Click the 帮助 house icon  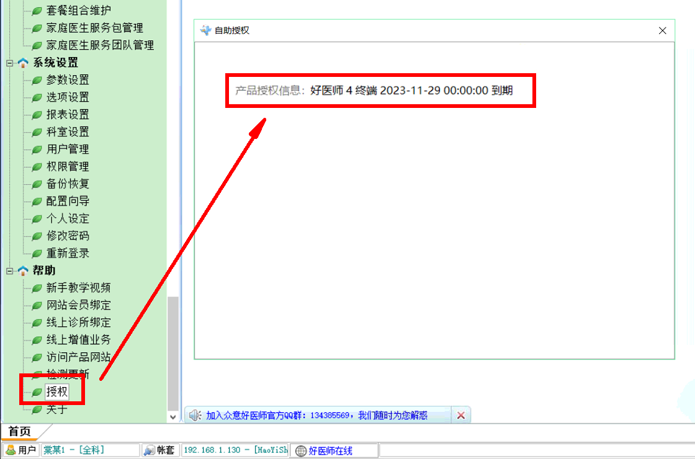coord(22,270)
